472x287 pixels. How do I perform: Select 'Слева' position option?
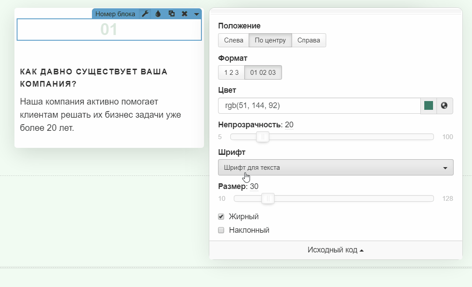pos(233,40)
